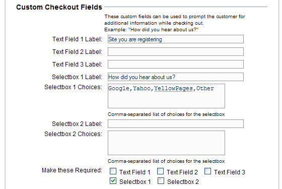Click the input containing 'Site you are registering'
The height and width of the screenshot is (189, 282).
point(176,39)
